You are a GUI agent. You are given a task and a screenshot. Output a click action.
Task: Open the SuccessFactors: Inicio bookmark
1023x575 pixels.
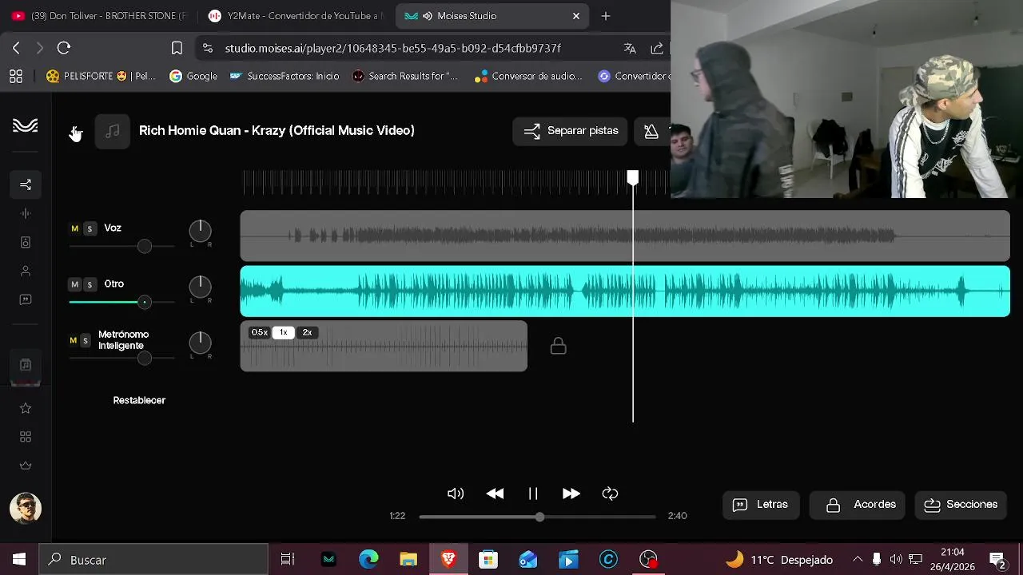click(284, 76)
